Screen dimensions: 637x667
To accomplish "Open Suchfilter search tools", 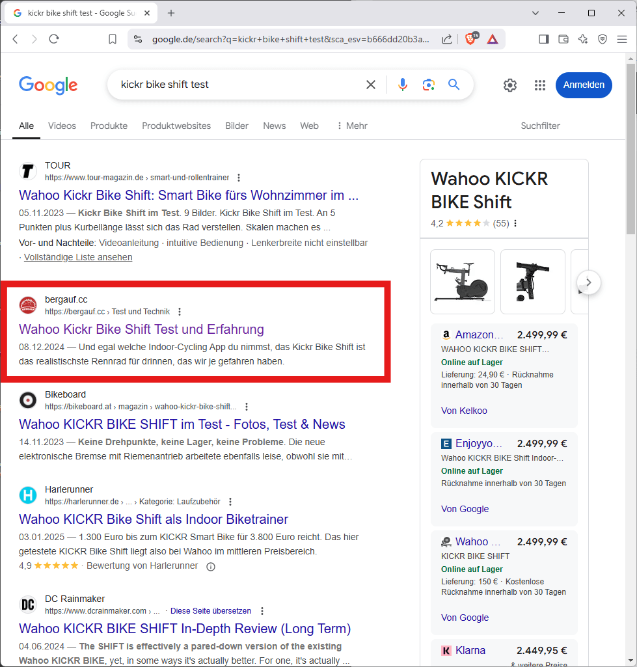I will (540, 126).
